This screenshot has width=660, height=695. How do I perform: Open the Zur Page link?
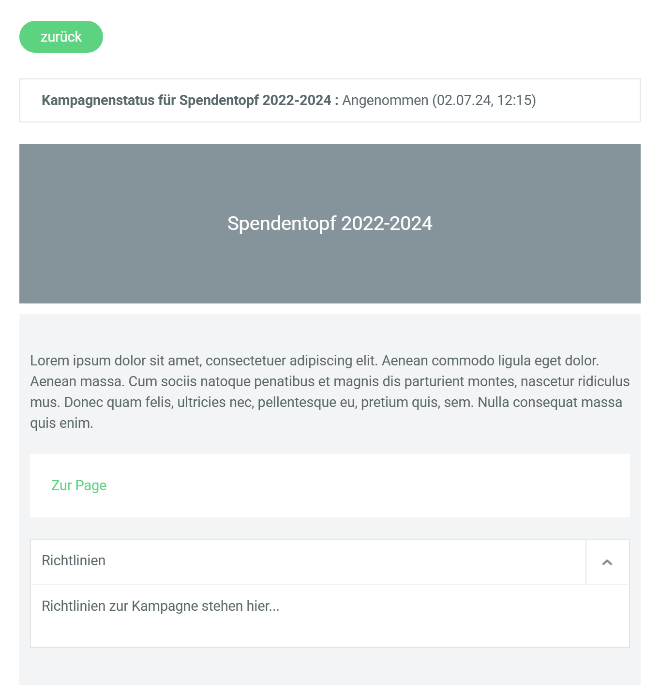[x=79, y=485]
